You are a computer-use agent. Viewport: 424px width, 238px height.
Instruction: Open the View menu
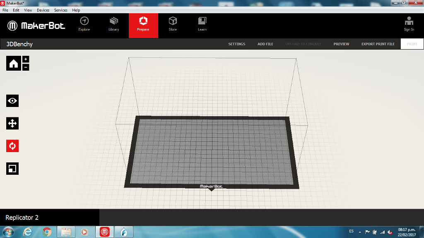coord(28,10)
